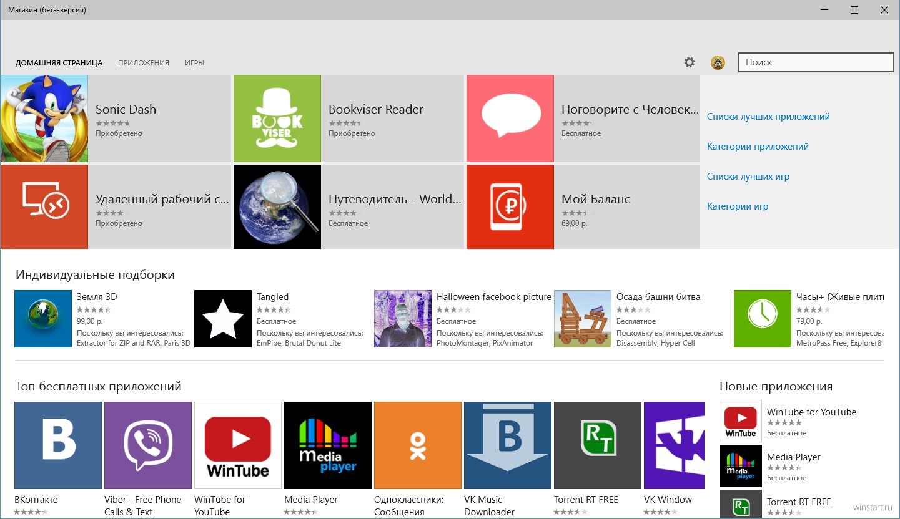The height and width of the screenshot is (519, 900).
Task: Close the Магазин window
Action: coord(884,10)
